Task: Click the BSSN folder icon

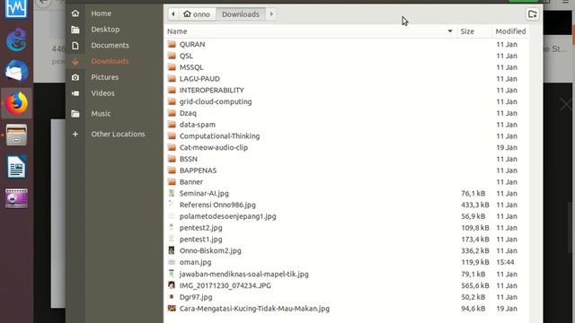Action: pos(172,159)
